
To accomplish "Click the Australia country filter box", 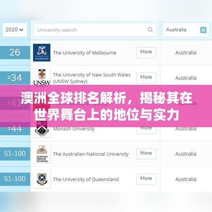I will point(186,30).
